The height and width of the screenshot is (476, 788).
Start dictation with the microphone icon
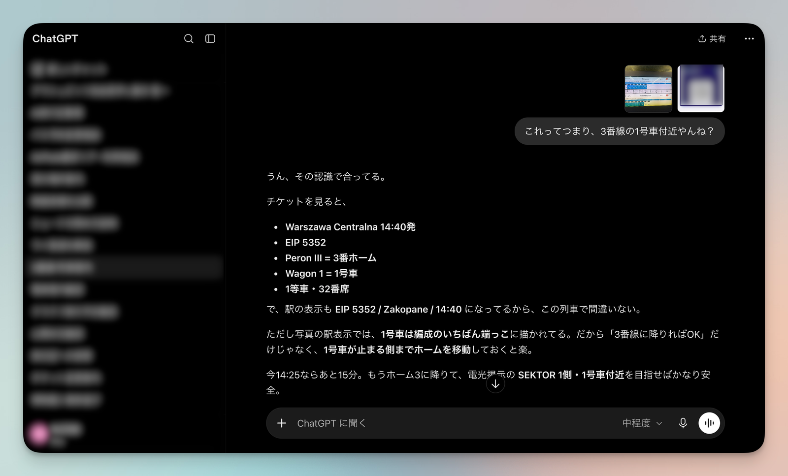coord(683,423)
